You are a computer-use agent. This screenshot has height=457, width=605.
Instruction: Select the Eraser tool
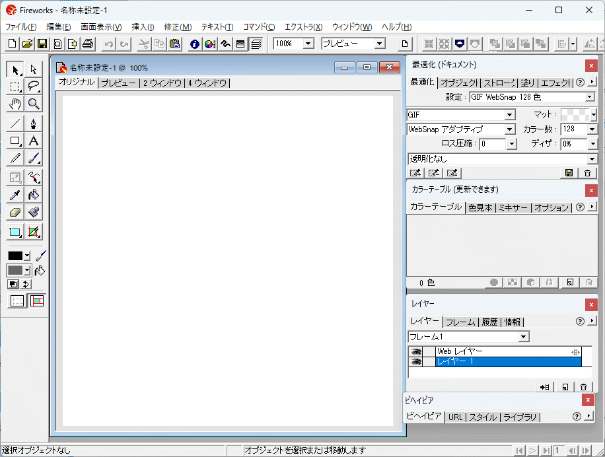[15, 212]
